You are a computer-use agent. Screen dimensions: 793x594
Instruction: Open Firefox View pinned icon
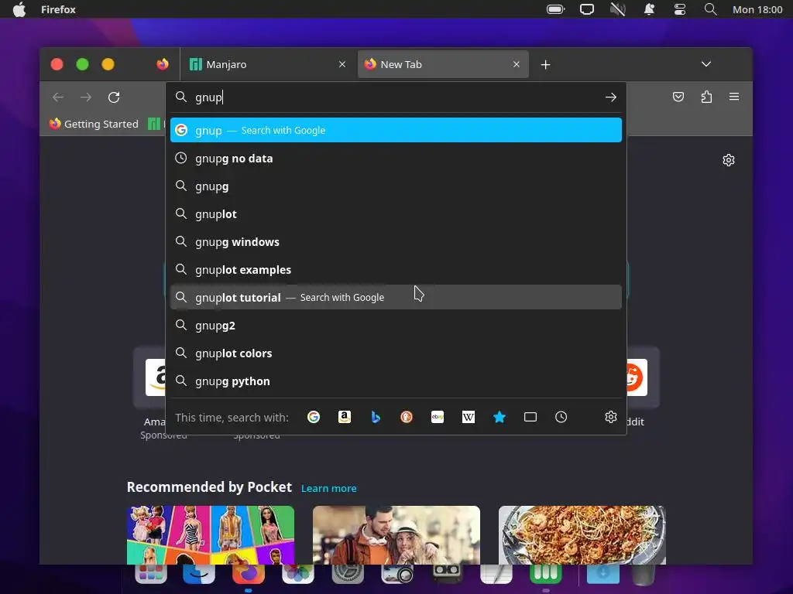163,64
